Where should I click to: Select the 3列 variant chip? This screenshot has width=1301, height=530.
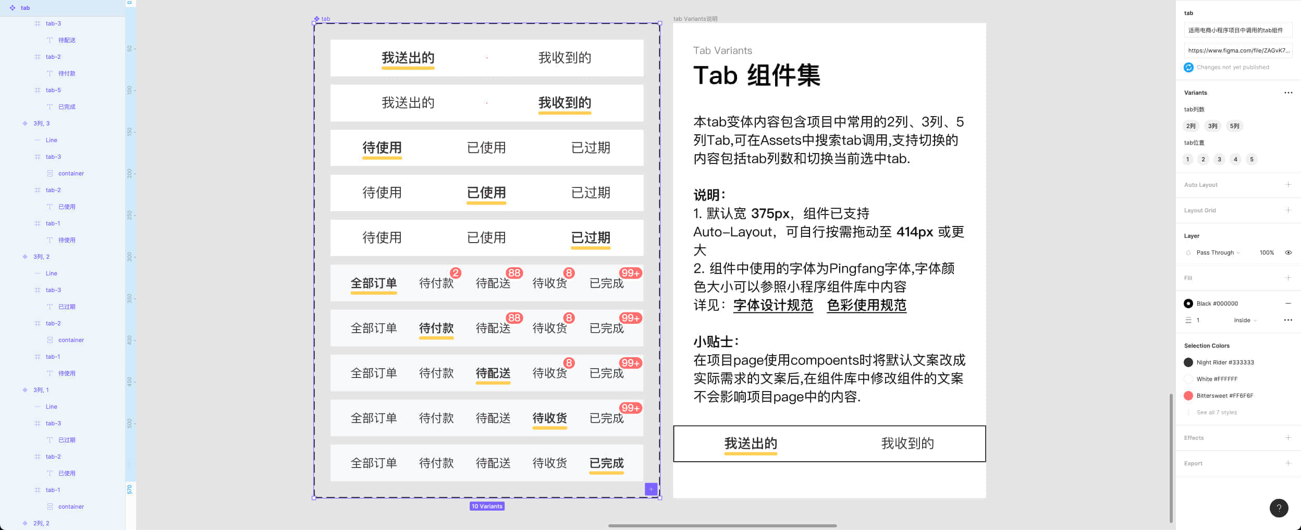click(1212, 126)
